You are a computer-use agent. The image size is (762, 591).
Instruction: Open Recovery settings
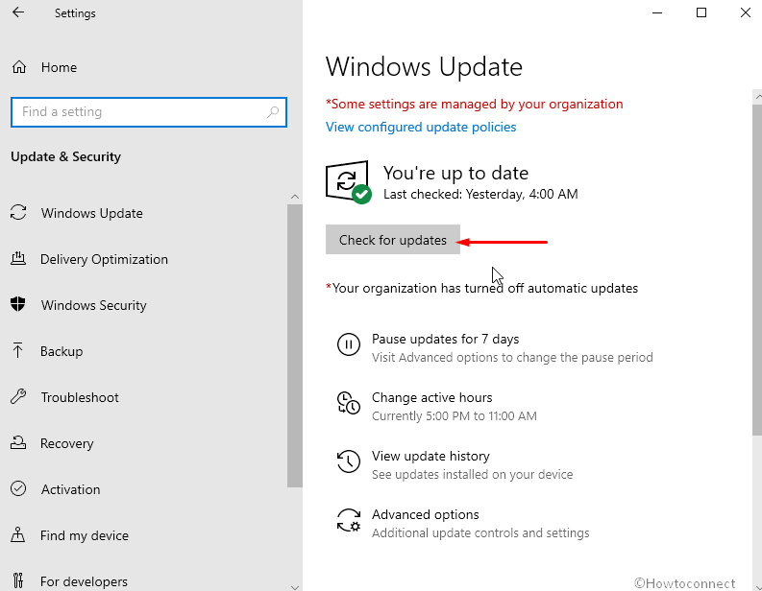66,443
